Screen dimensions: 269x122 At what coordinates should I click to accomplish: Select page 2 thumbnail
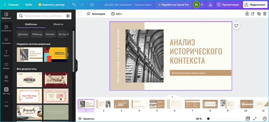click(104, 104)
